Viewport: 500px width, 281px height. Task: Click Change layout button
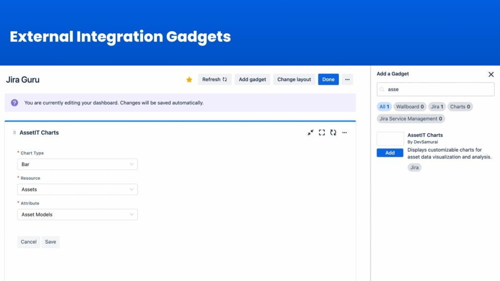294,79
